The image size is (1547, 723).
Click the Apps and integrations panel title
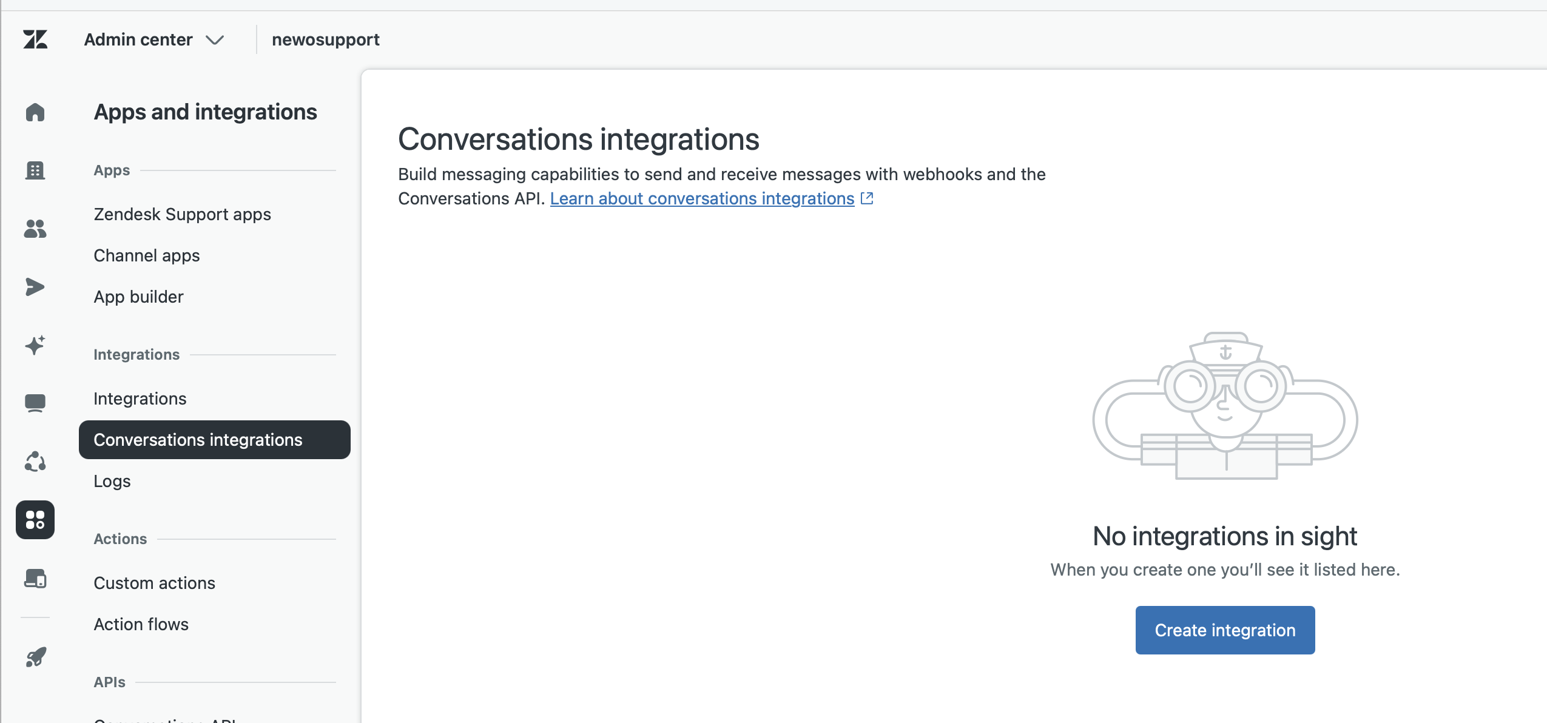point(206,112)
